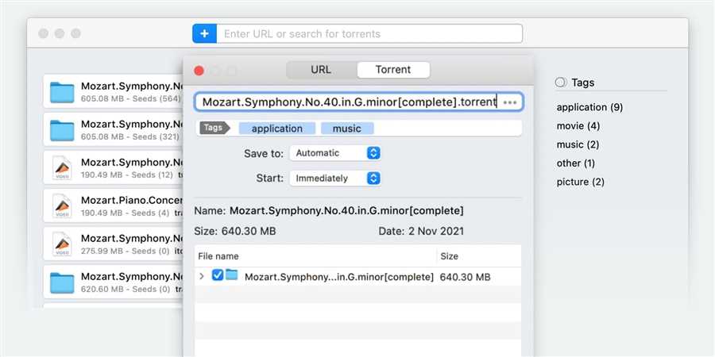The image size is (715, 357).
Task: Click the folder icon for 620.60 MB result
Action: coord(61,282)
